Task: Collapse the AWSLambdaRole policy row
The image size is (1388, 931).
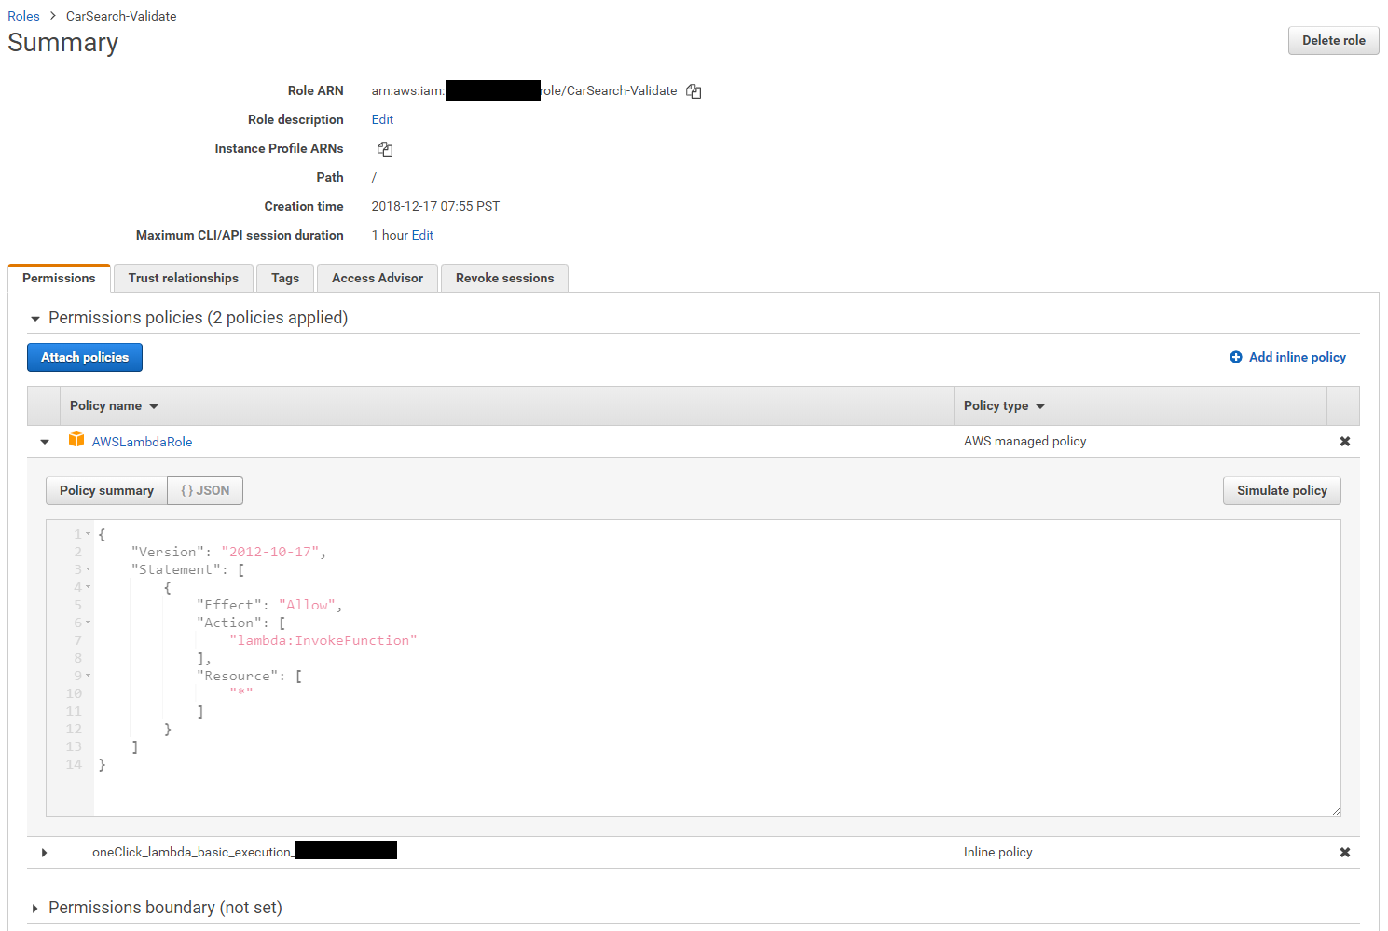Action: coord(45,442)
